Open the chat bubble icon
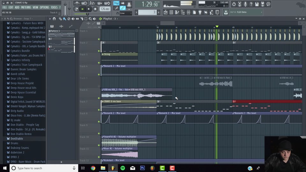Viewport: 306px width, 172px height. point(268,4)
